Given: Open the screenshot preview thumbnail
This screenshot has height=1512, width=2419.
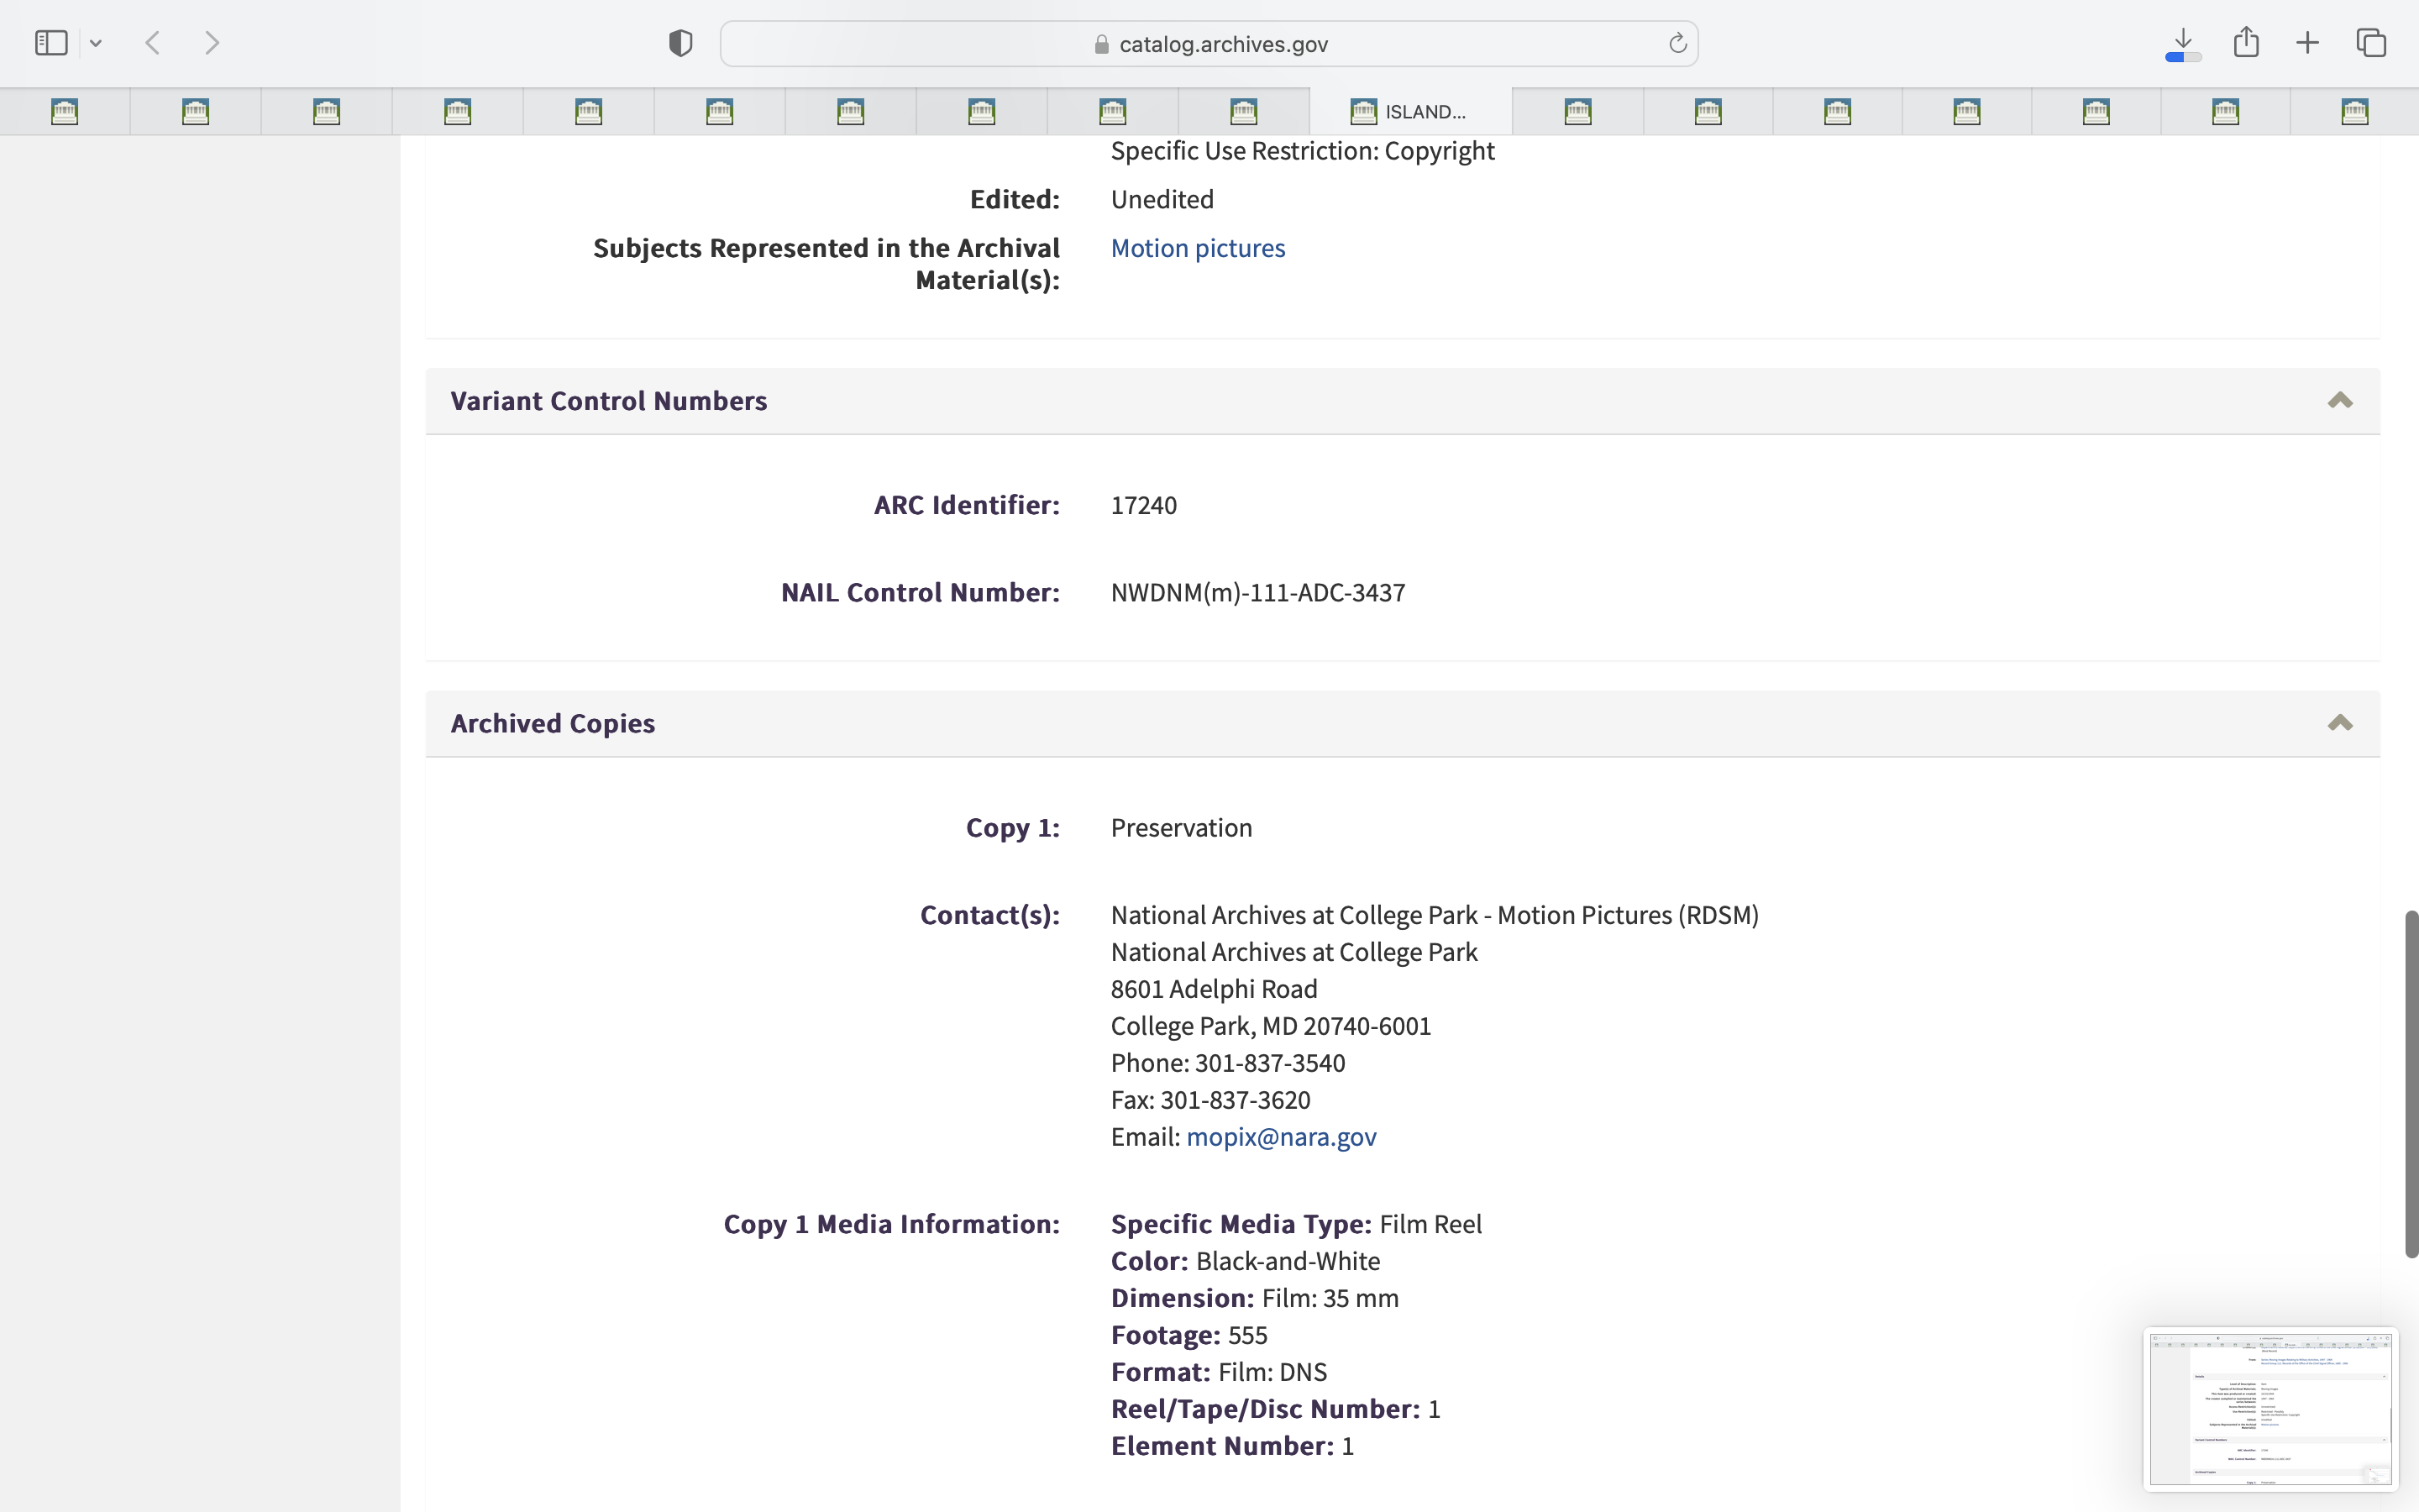Looking at the screenshot, I should 2270,1408.
